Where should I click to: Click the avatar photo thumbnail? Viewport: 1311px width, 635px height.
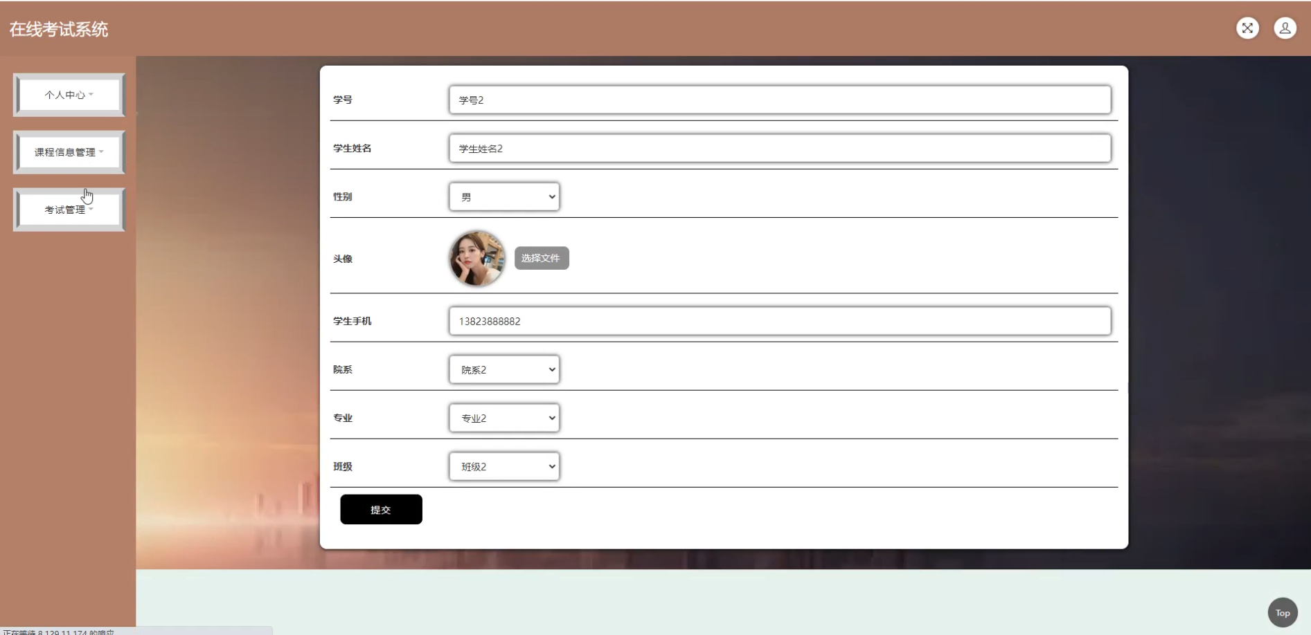tap(476, 259)
